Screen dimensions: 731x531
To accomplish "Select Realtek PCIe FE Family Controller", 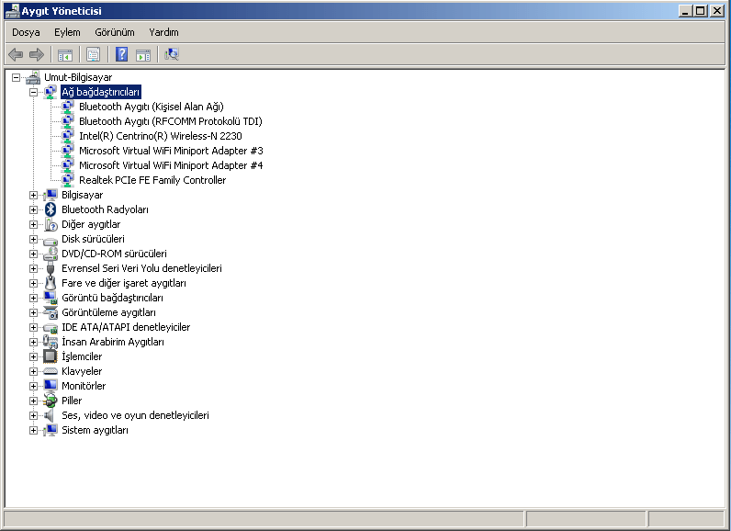I will click(x=152, y=180).
